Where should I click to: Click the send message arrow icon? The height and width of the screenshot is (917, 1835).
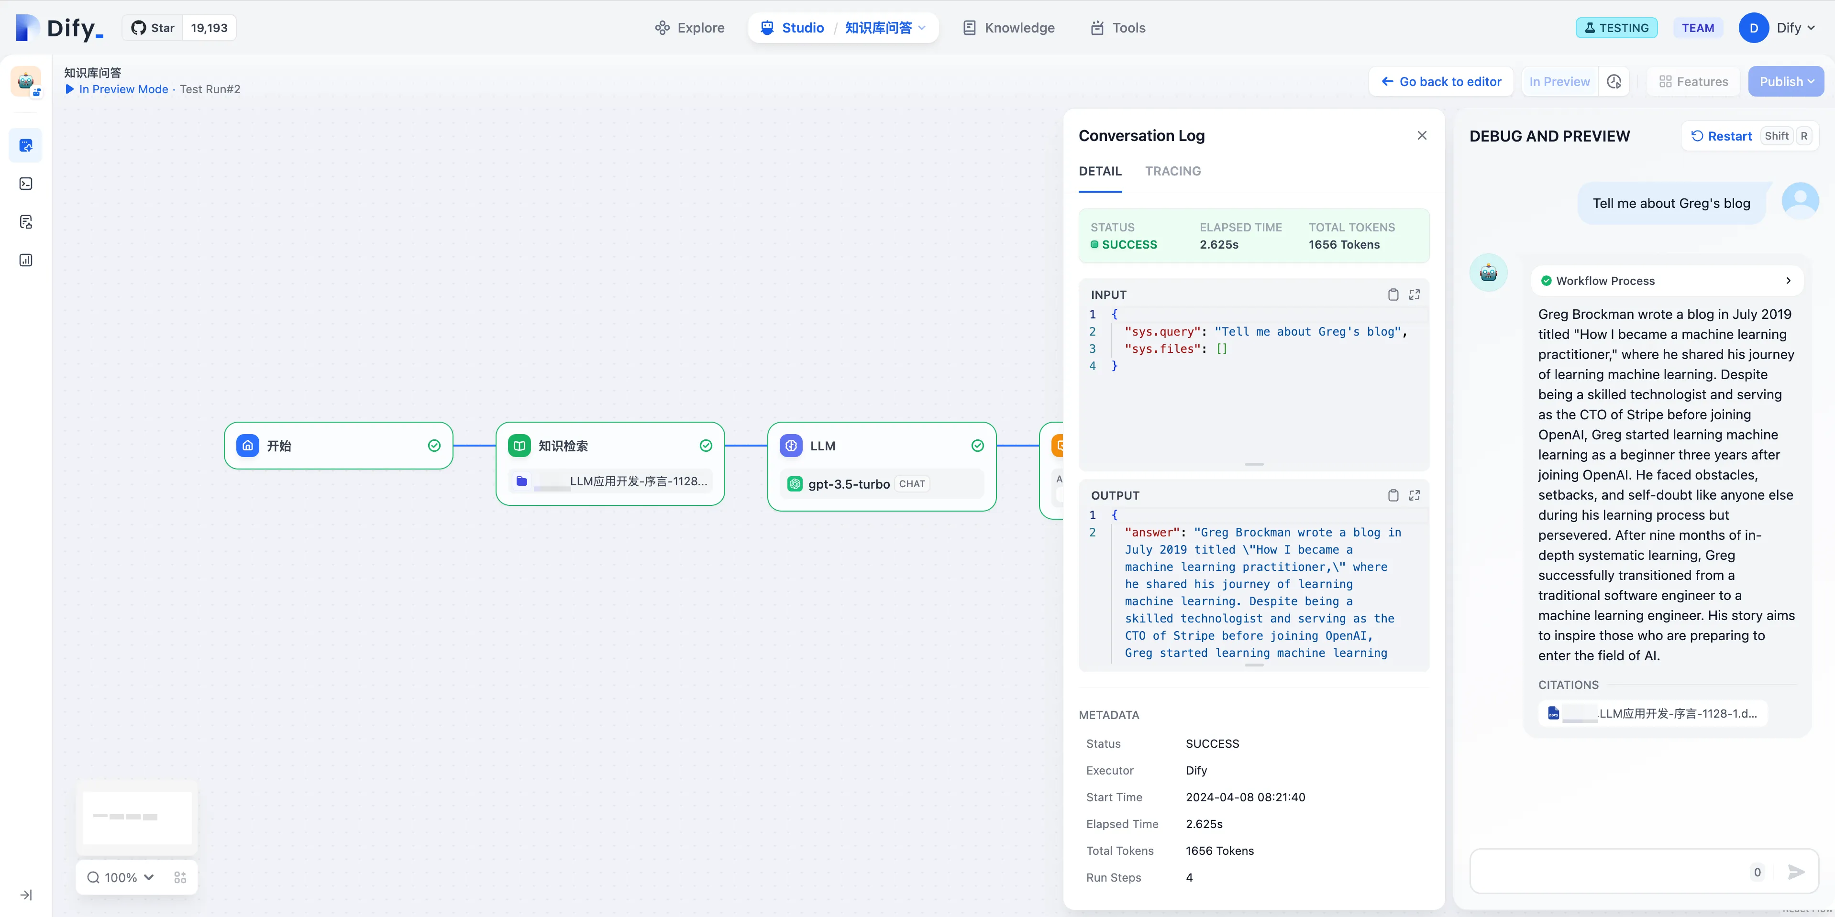[1796, 872]
